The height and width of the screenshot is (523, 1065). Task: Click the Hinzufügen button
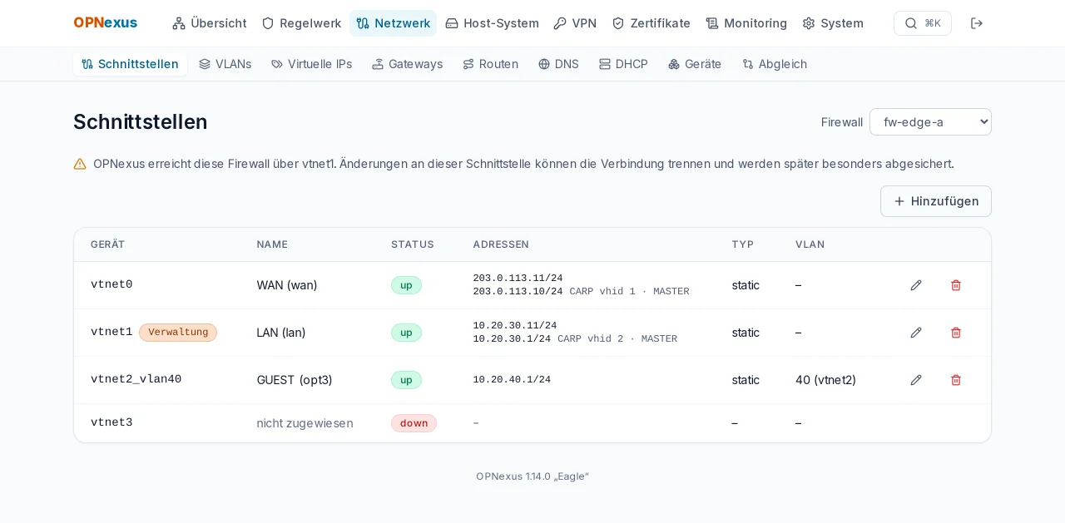pos(936,201)
